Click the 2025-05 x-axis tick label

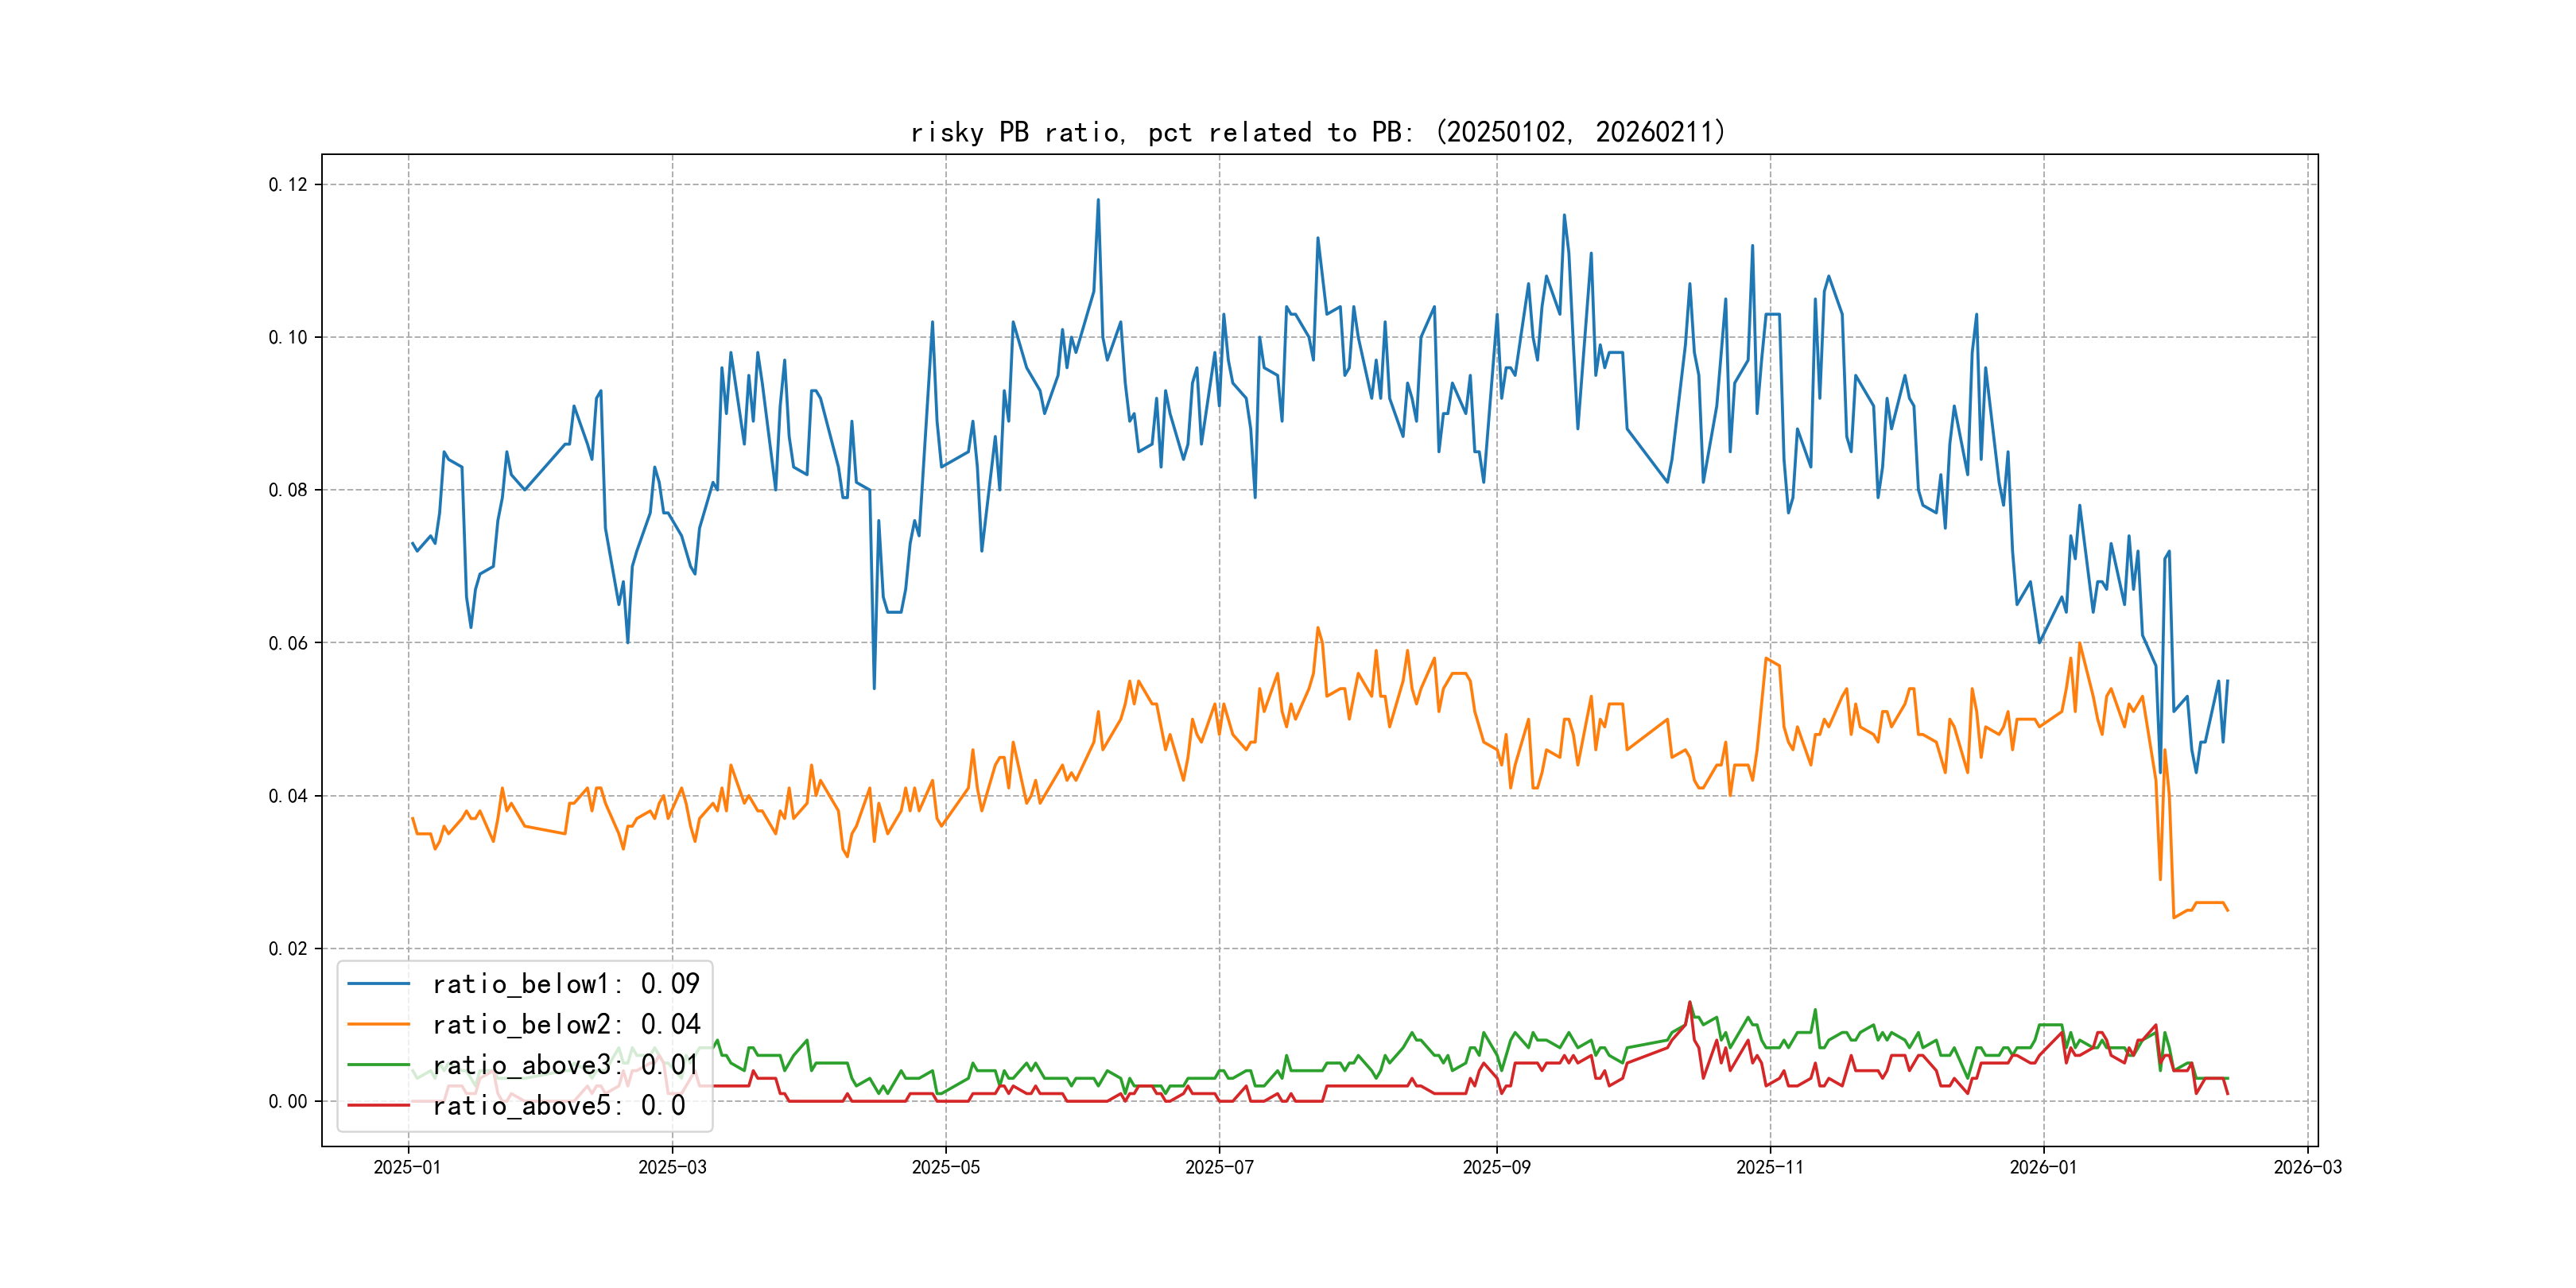pyautogui.click(x=945, y=1167)
